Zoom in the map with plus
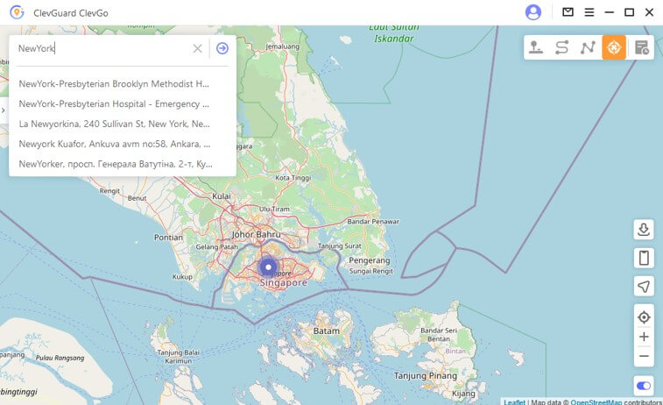The image size is (663, 405). pyautogui.click(x=644, y=337)
